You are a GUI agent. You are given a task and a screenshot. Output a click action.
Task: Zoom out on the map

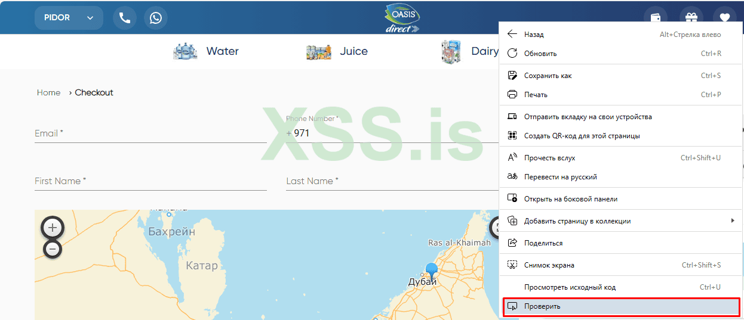pos(53,249)
